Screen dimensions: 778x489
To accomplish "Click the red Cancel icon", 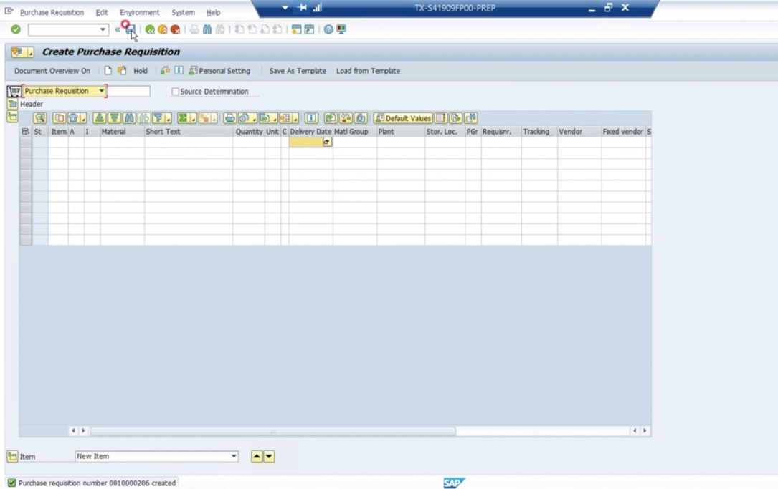I will pyautogui.click(x=175, y=30).
